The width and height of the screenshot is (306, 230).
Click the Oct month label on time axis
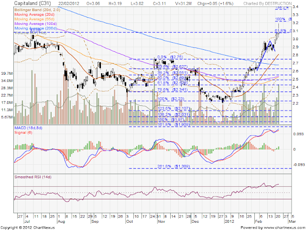tap(130, 222)
